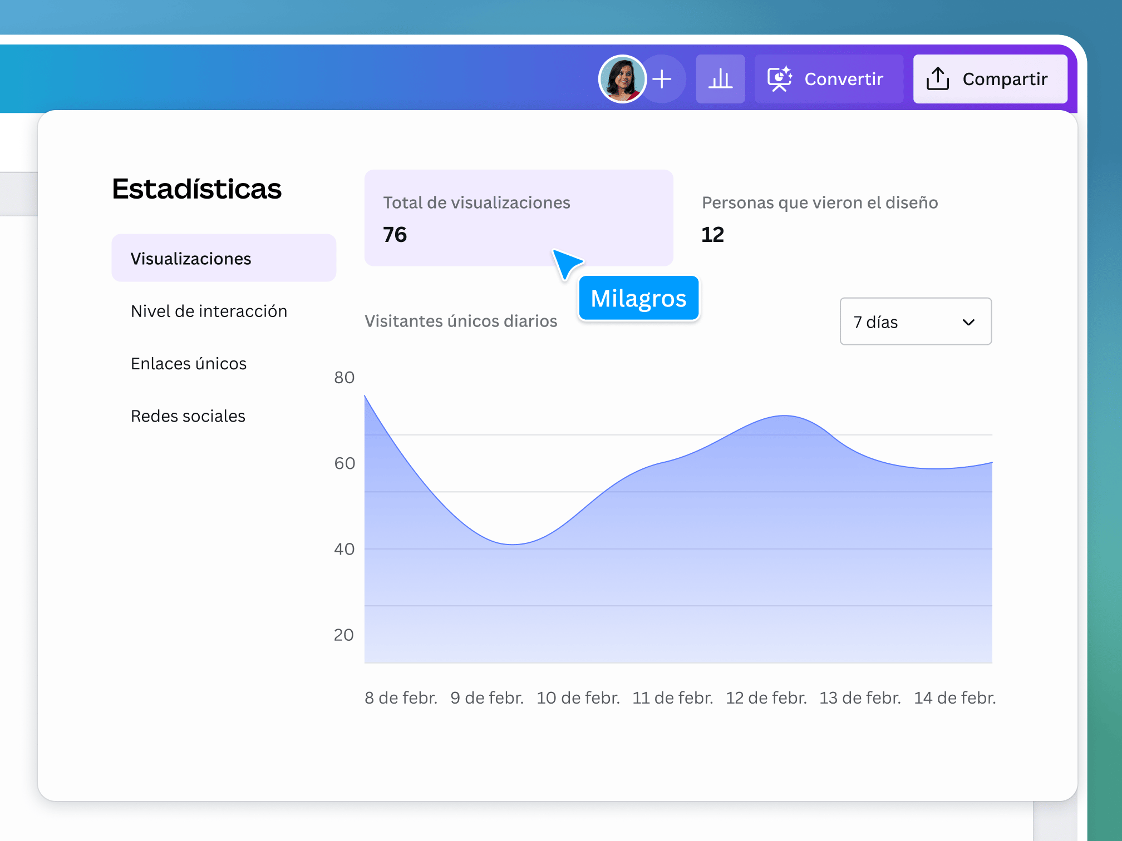
Task: Click the upload arrow icon inside Compartir
Action: [x=938, y=78]
